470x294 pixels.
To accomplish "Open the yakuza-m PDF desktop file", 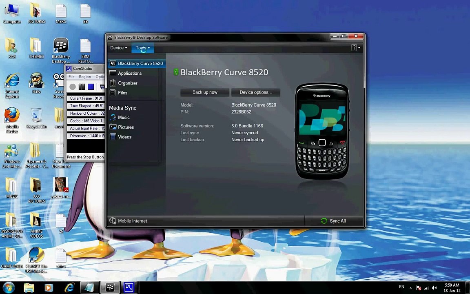I will pyautogui.click(x=61, y=188).
